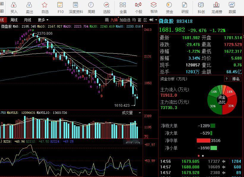244x177 pixels.
Task: Toggle the 区 range option
Action: [145, 20]
